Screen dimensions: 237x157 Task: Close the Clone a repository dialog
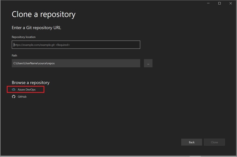tap(230, 3)
